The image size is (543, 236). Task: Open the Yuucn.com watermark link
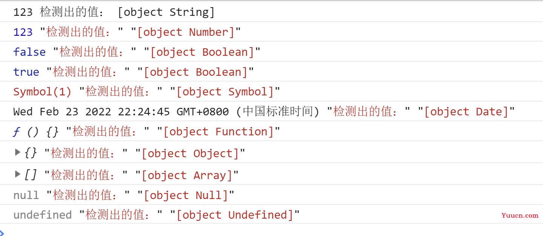pyautogui.click(x=520, y=216)
